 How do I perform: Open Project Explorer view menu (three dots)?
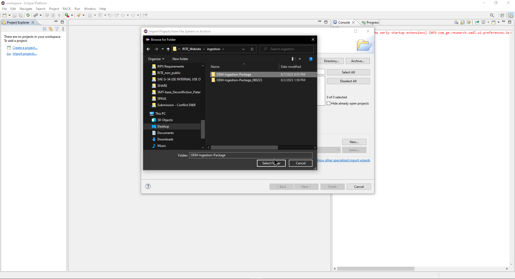(x=63, y=29)
